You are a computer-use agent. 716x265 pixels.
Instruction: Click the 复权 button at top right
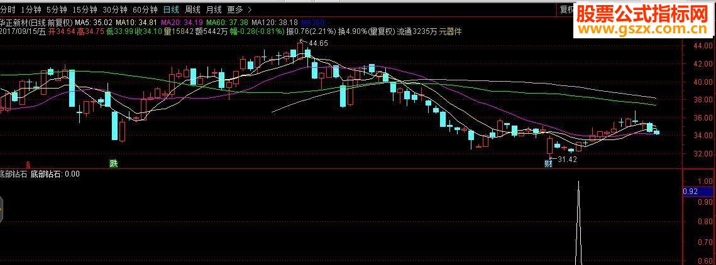(x=566, y=9)
